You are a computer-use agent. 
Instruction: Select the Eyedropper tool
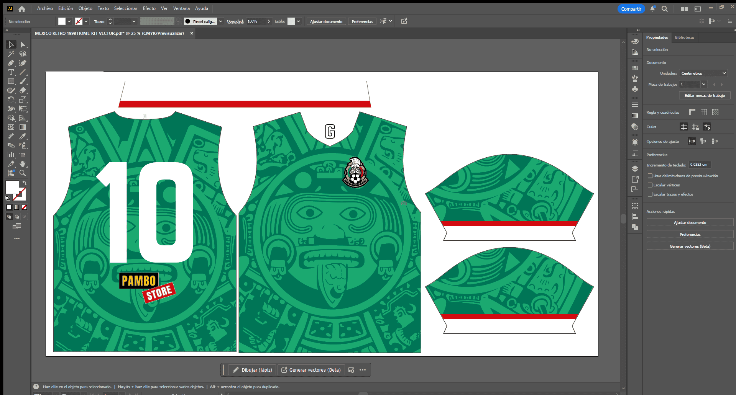coord(23,137)
